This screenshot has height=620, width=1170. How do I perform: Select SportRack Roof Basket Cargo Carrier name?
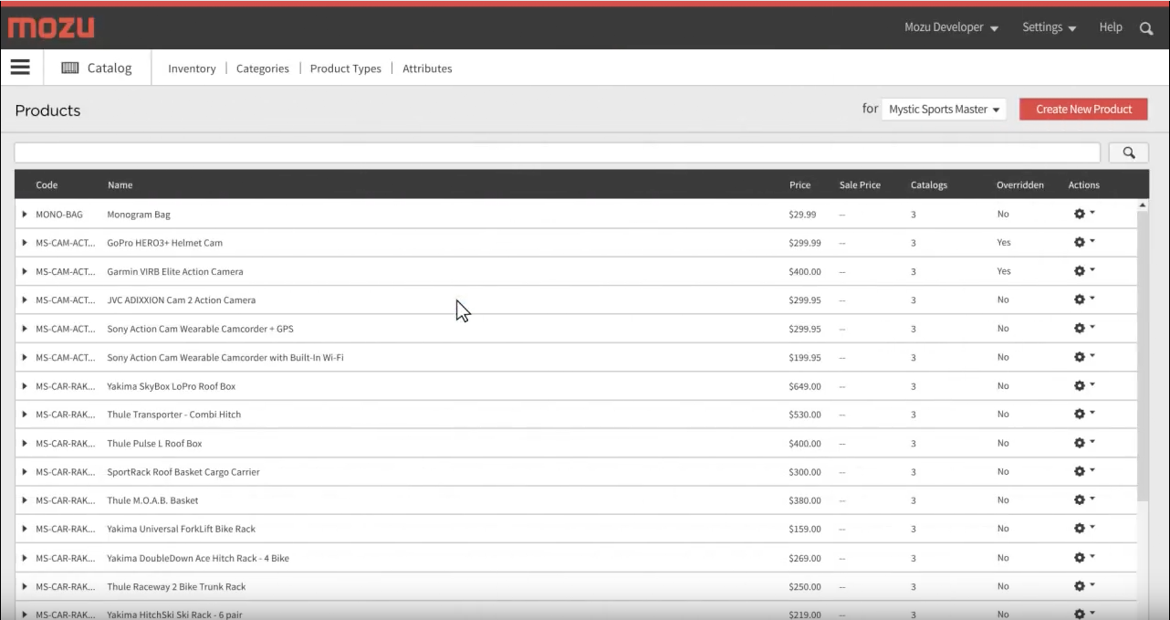(183, 472)
